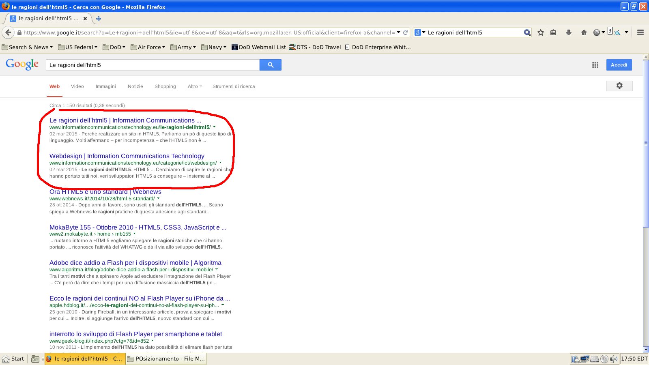649x365 pixels.
Task: Click the grey globe add-on icon
Action: point(597,32)
